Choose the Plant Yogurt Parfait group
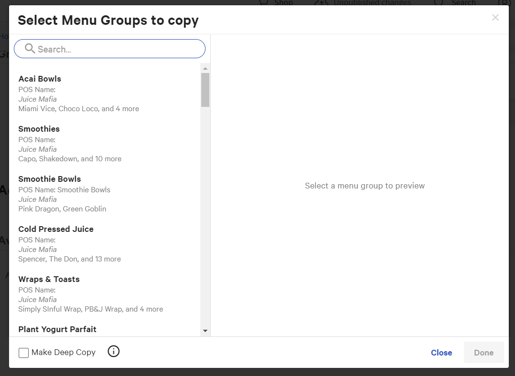 coord(57,329)
